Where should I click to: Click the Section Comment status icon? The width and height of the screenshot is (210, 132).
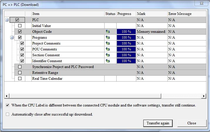click(x=108, y=55)
